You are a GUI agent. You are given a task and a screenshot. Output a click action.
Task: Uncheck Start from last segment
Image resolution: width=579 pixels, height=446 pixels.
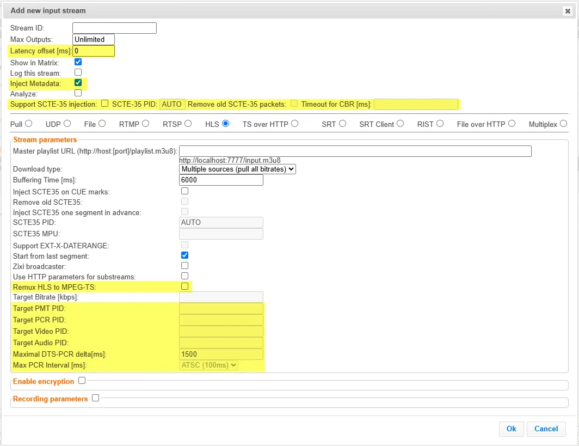click(184, 255)
